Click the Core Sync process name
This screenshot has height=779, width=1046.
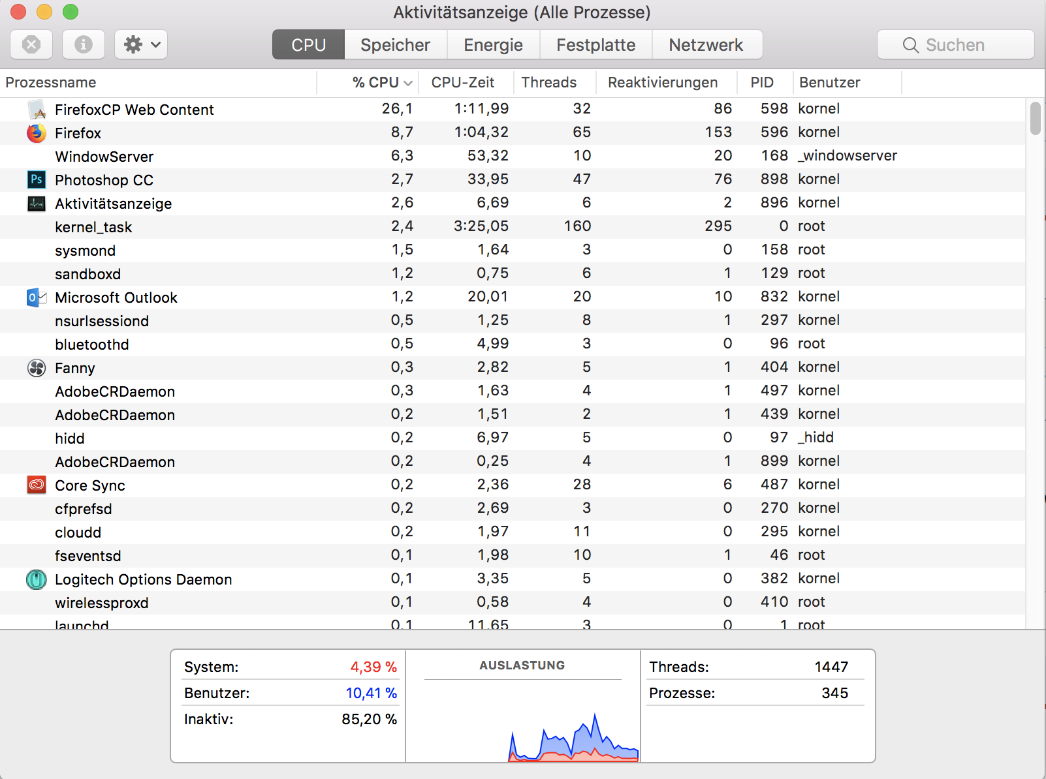[90, 485]
